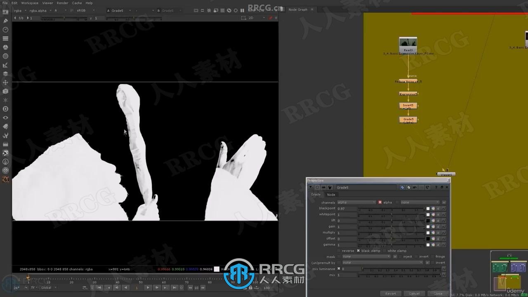Enable the mask fringe checkbox

coord(432,257)
